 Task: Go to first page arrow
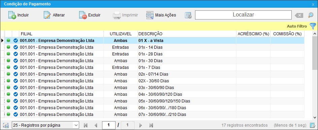[86, 125]
